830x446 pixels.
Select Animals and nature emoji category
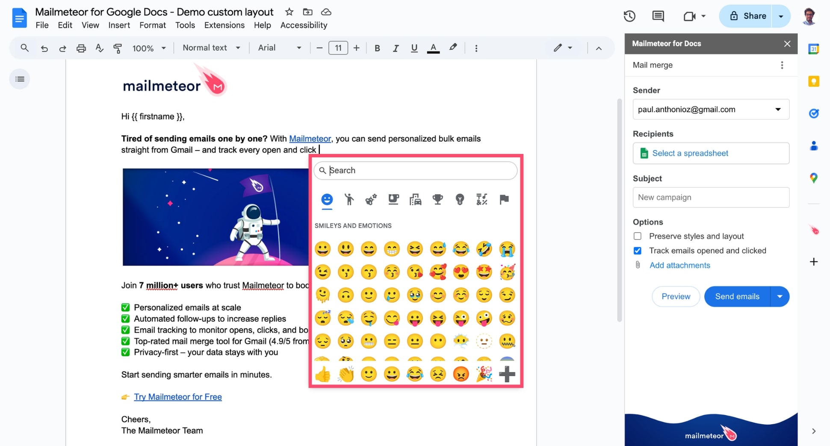coord(371,199)
